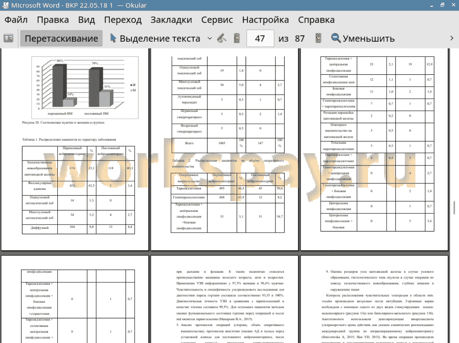Open the Сервис menu

217,20
